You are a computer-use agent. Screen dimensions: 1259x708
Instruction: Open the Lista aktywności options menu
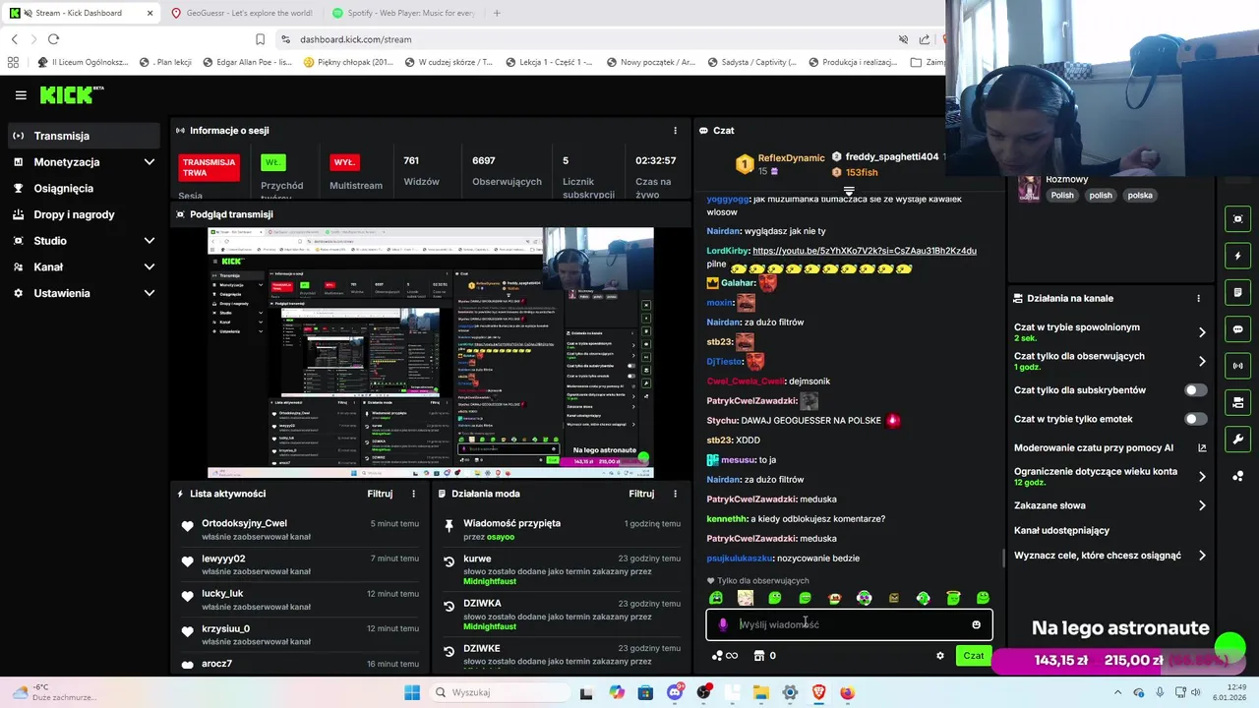413,494
